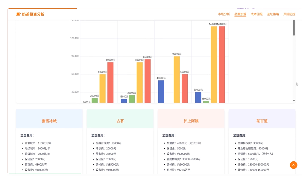The image size is (302, 176).
Task: Click 保证金：20000元 in 蜜雪冰城 card
Action: tap(35, 159)
